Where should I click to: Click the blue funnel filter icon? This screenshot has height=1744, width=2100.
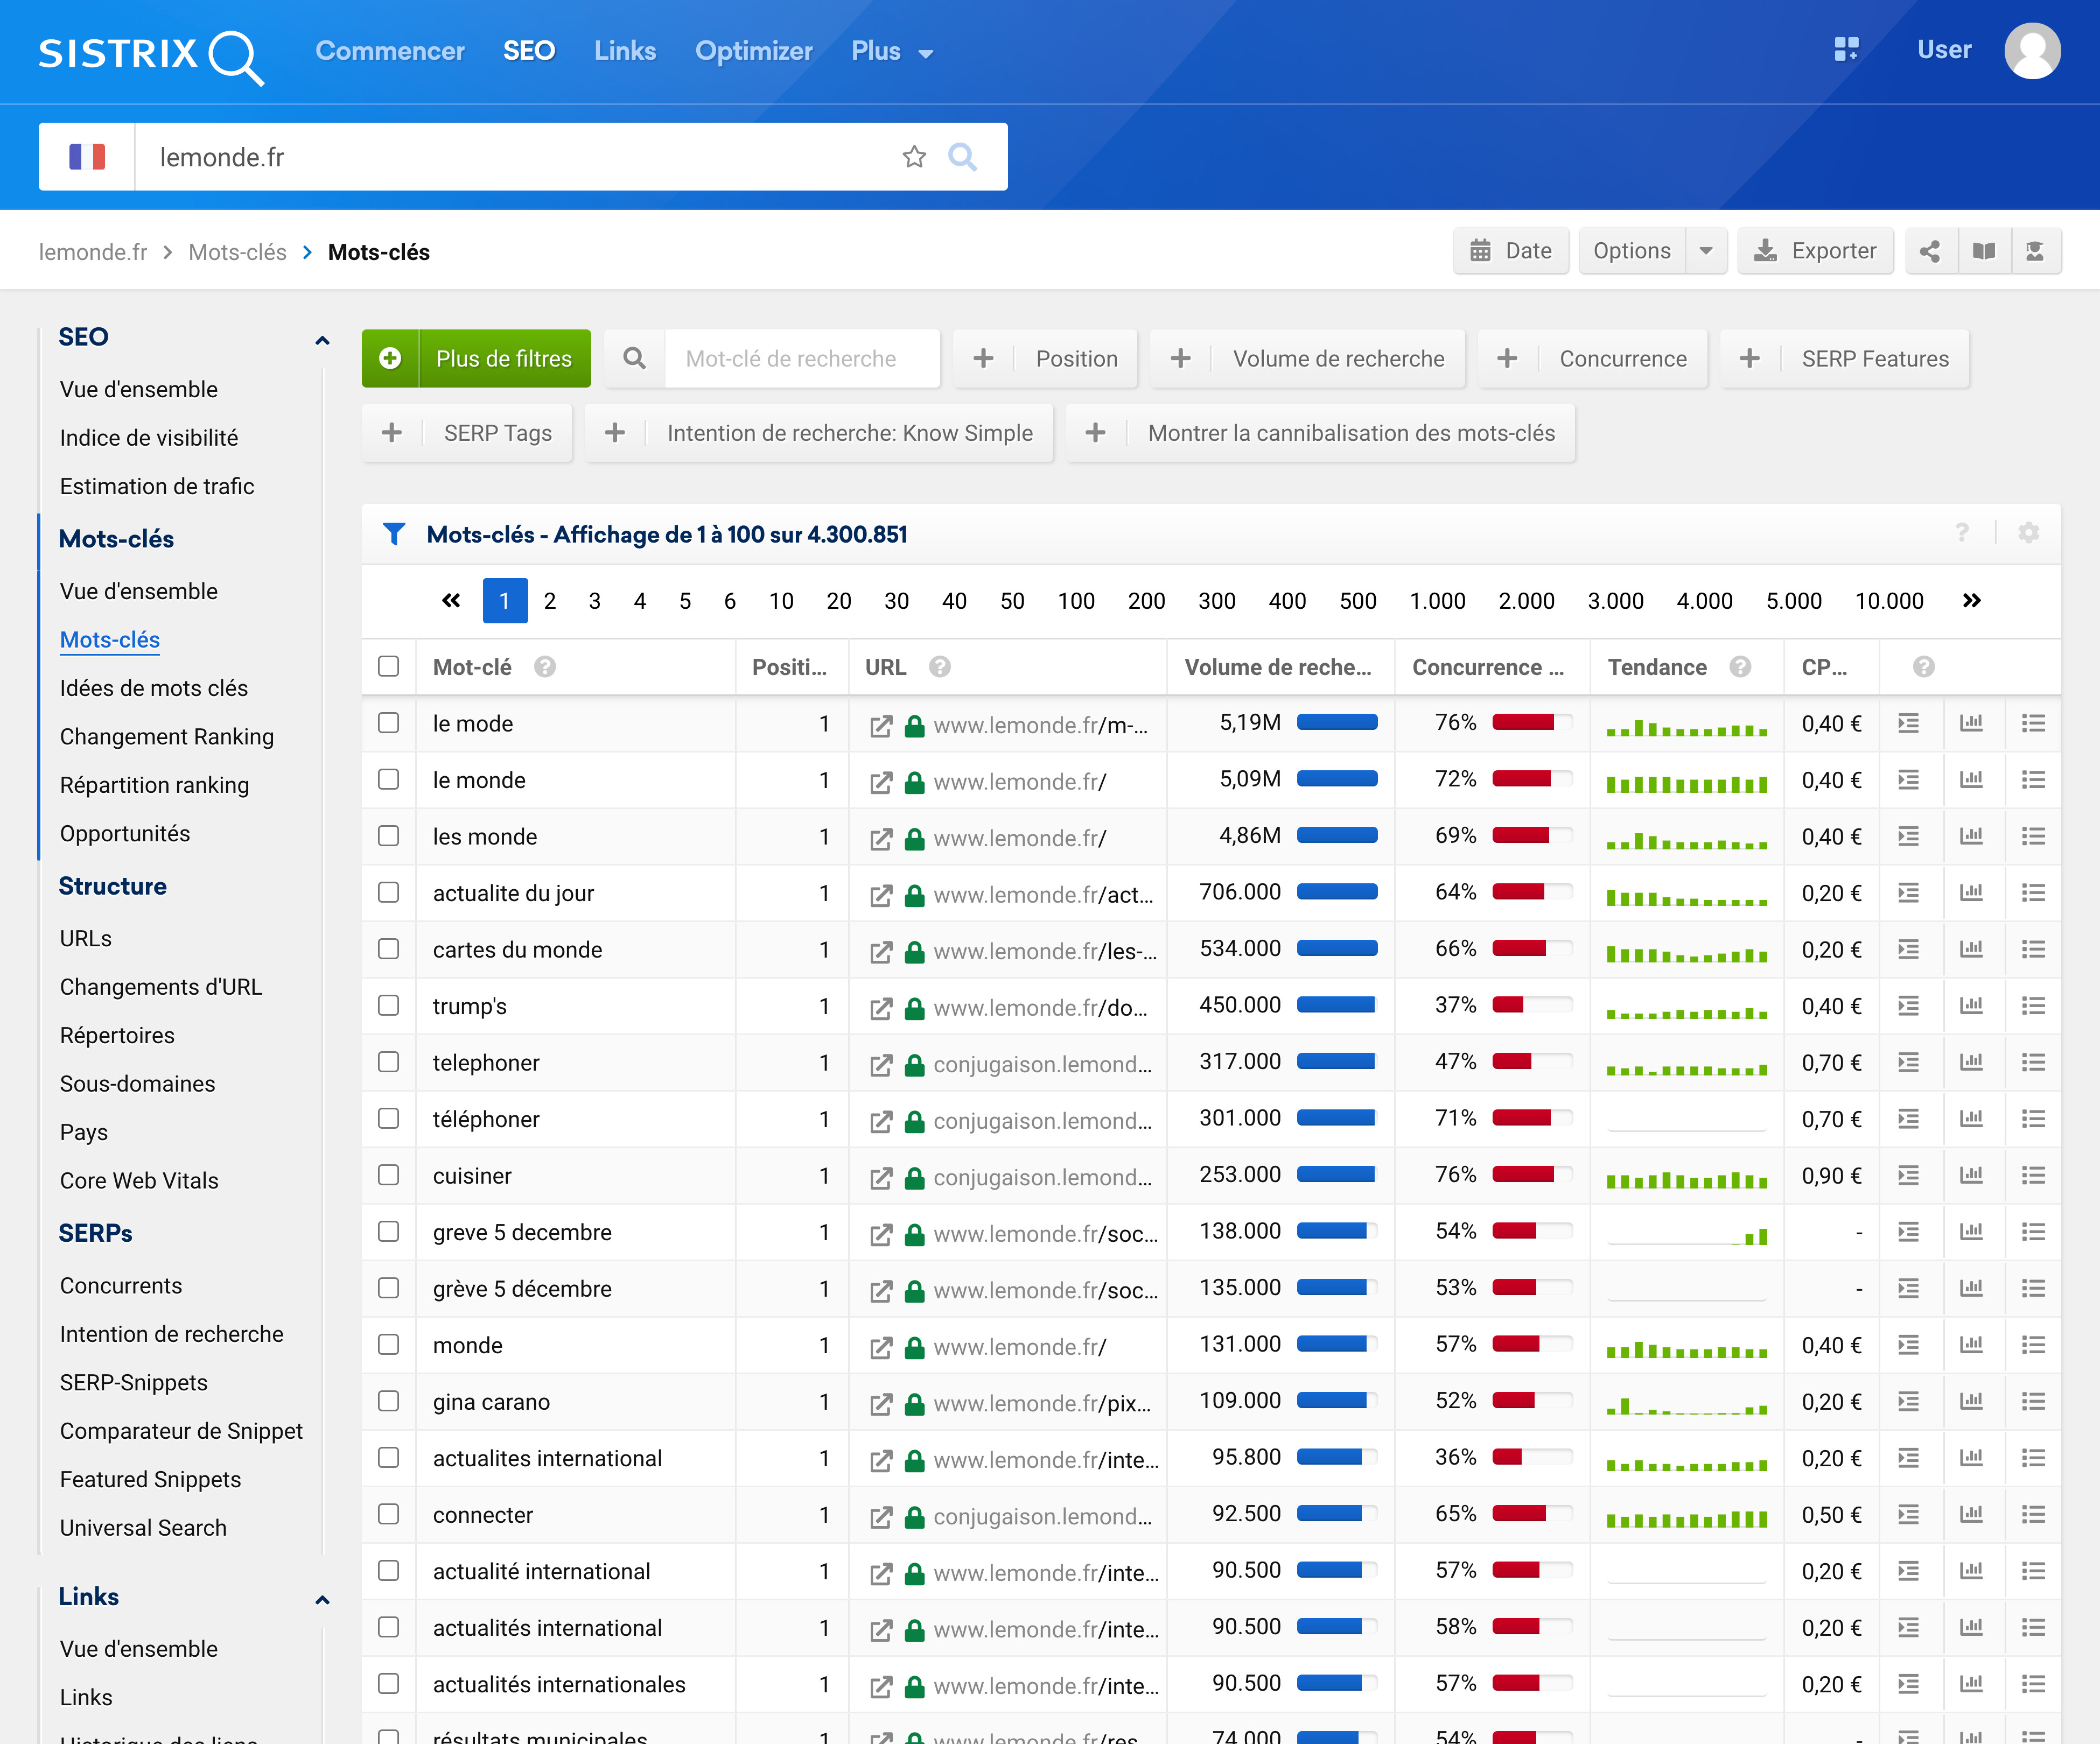click(394, 533)
